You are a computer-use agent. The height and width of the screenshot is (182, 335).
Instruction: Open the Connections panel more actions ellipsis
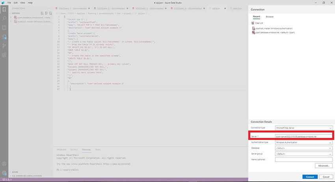tap(49, 8)
